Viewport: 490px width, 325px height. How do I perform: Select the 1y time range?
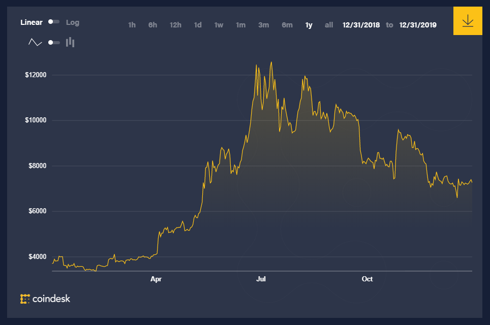[x=309, y=25]
